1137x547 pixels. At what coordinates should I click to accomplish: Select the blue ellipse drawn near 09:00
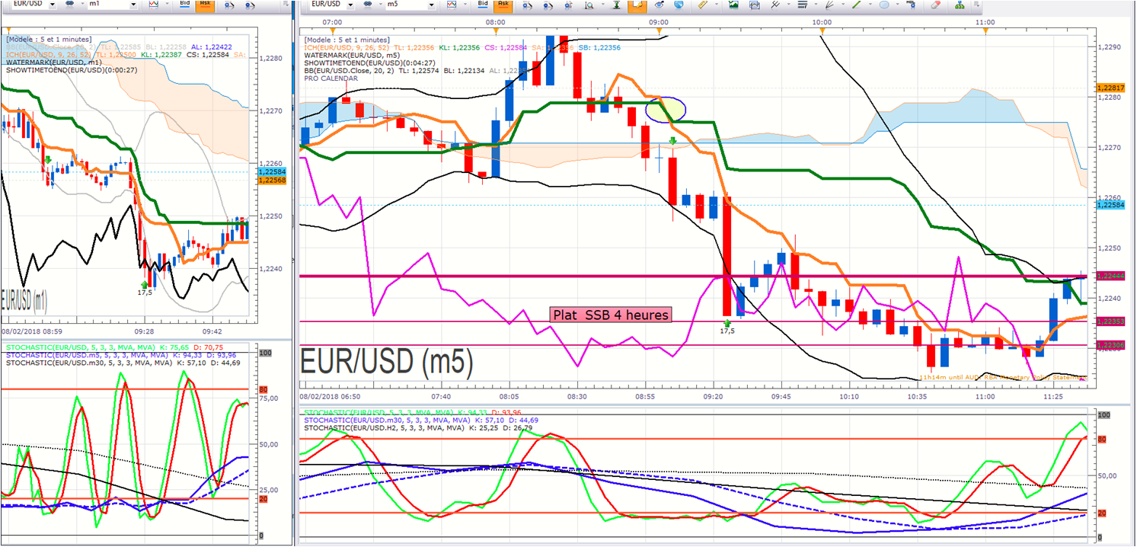[x=666, y=109]
